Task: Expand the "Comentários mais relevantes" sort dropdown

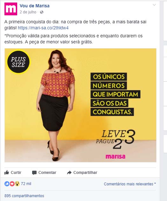Action: point(130,184)
